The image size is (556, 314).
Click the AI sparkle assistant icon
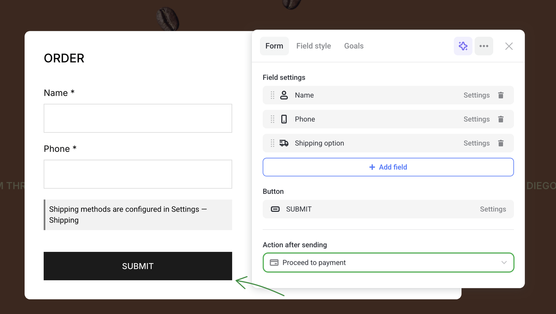click(x=463, y=46)
